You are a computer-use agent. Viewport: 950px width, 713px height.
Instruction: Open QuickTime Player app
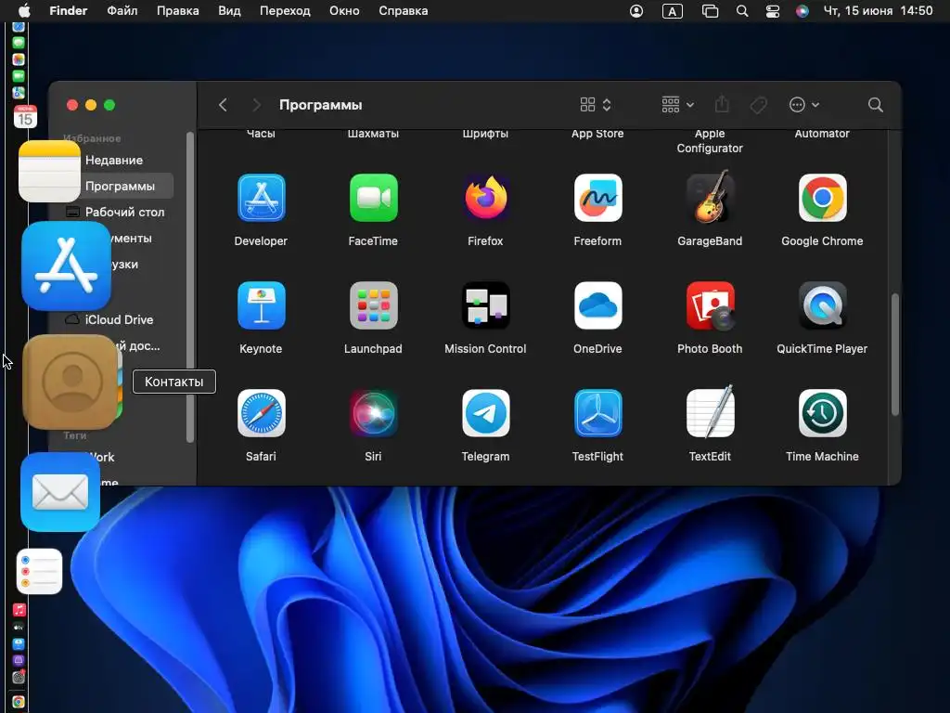point(822,305)
